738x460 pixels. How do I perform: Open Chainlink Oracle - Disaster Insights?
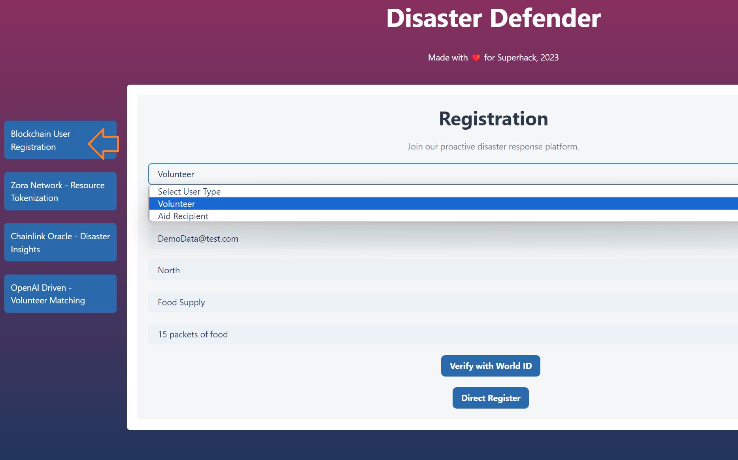coord(60,242)
